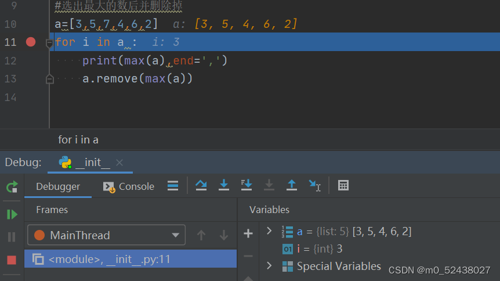Image resolution: width=500 pixels, height=281 pixels.
Task: Click the disabled Force Step Into icon
Action: click(269, 185)
